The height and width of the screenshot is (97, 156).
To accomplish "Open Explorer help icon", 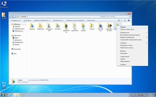I will tap(129, 20).
